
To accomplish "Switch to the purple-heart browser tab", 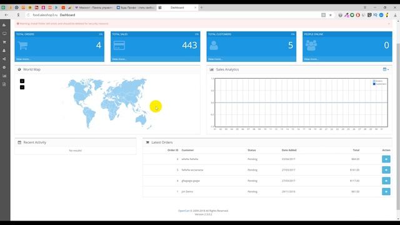I will tap(94, 7).
